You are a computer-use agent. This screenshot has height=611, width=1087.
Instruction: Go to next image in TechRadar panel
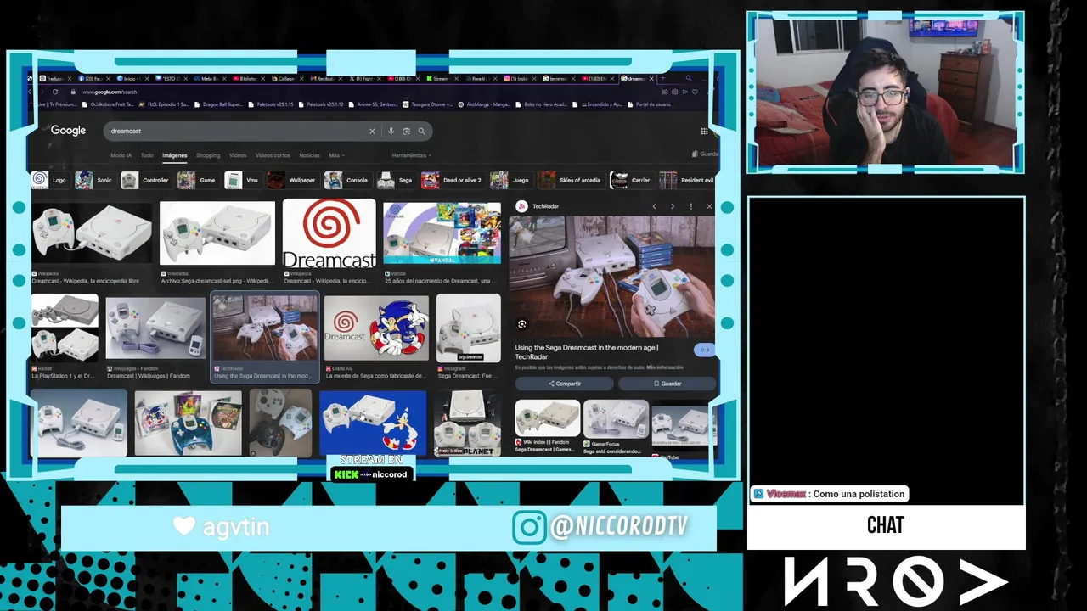pos(673,206)
